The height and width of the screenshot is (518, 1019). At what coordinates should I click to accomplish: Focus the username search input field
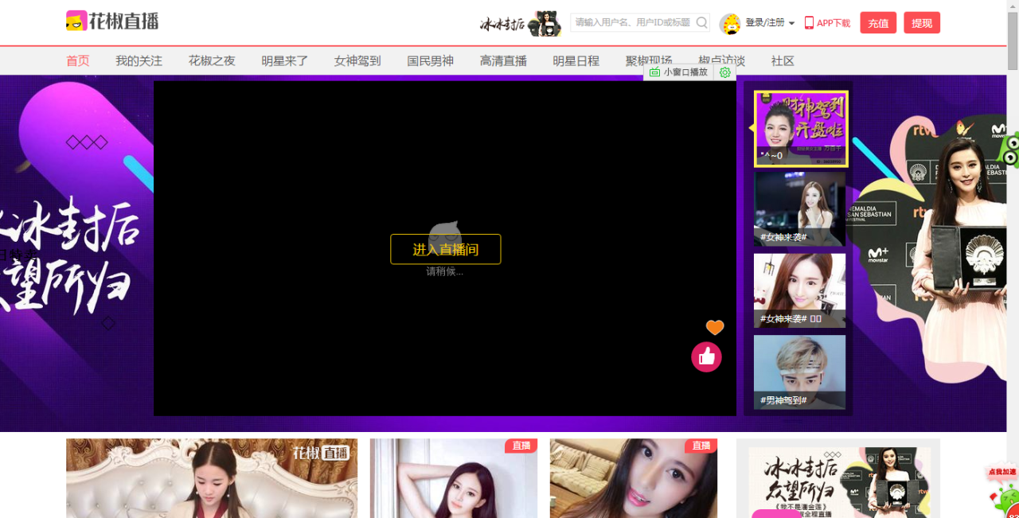tap(632, 22)
